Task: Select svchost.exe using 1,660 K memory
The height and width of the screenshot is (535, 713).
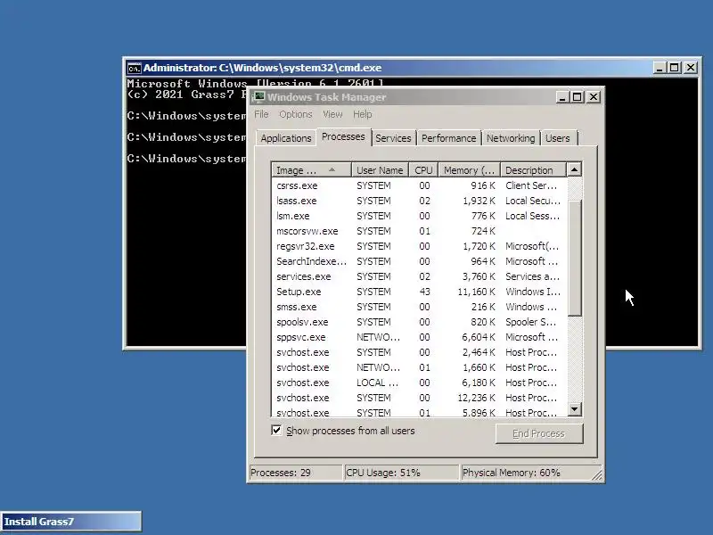Action: point(419,367)
